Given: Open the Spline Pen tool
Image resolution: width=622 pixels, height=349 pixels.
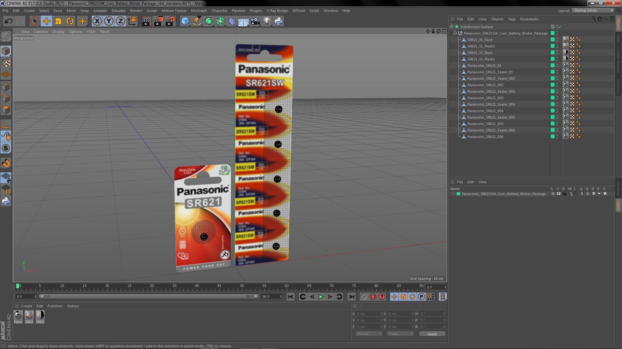Looking at the screenshot, I should click(x=197, y=21).
